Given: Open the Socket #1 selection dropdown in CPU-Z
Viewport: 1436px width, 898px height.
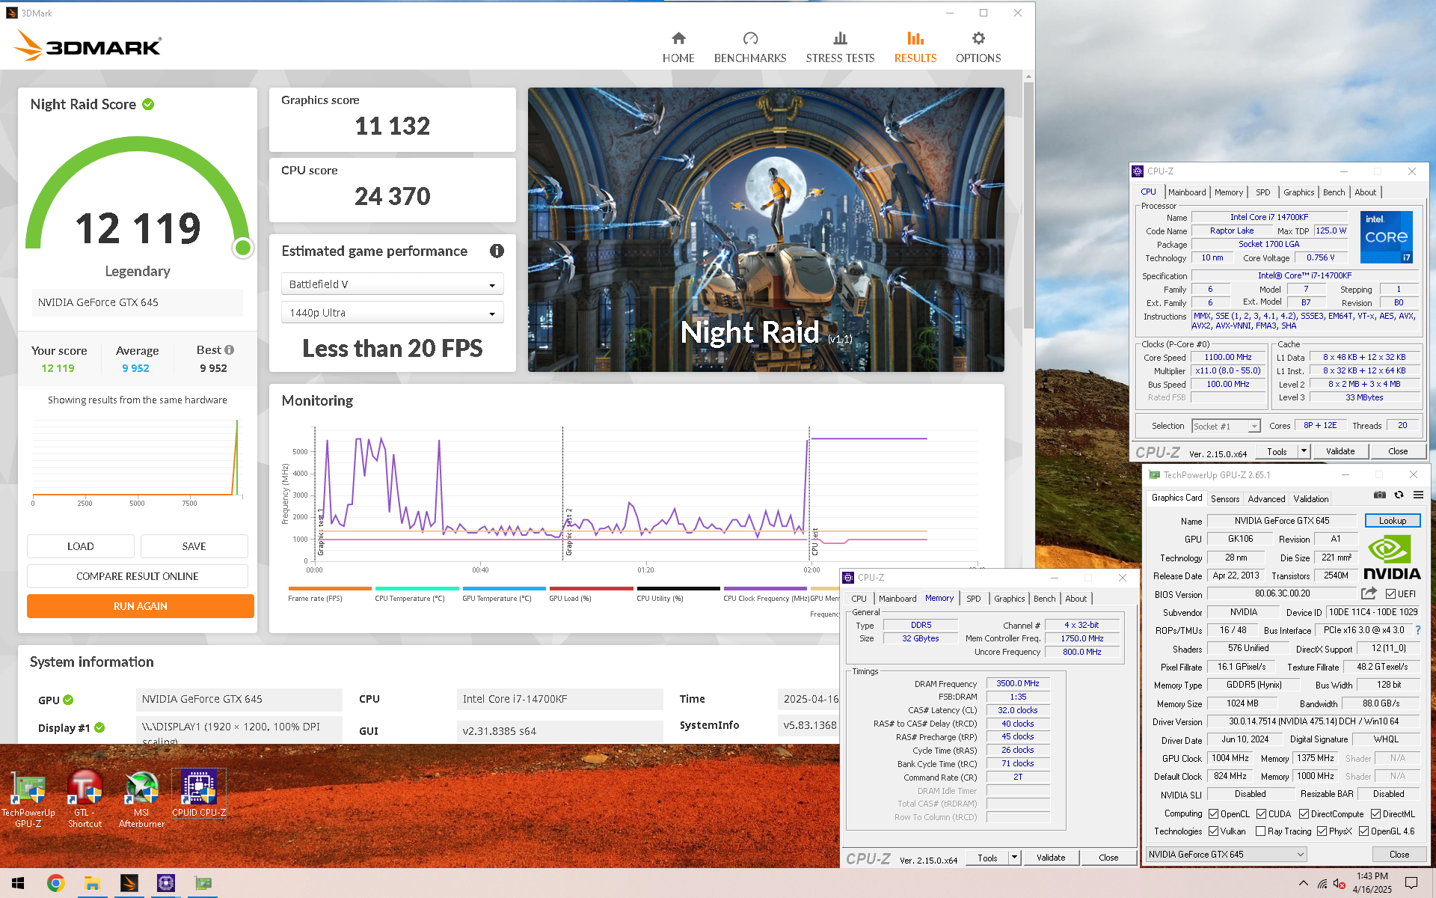Looking at the screenshot, I should click(x=1226, y=426).
